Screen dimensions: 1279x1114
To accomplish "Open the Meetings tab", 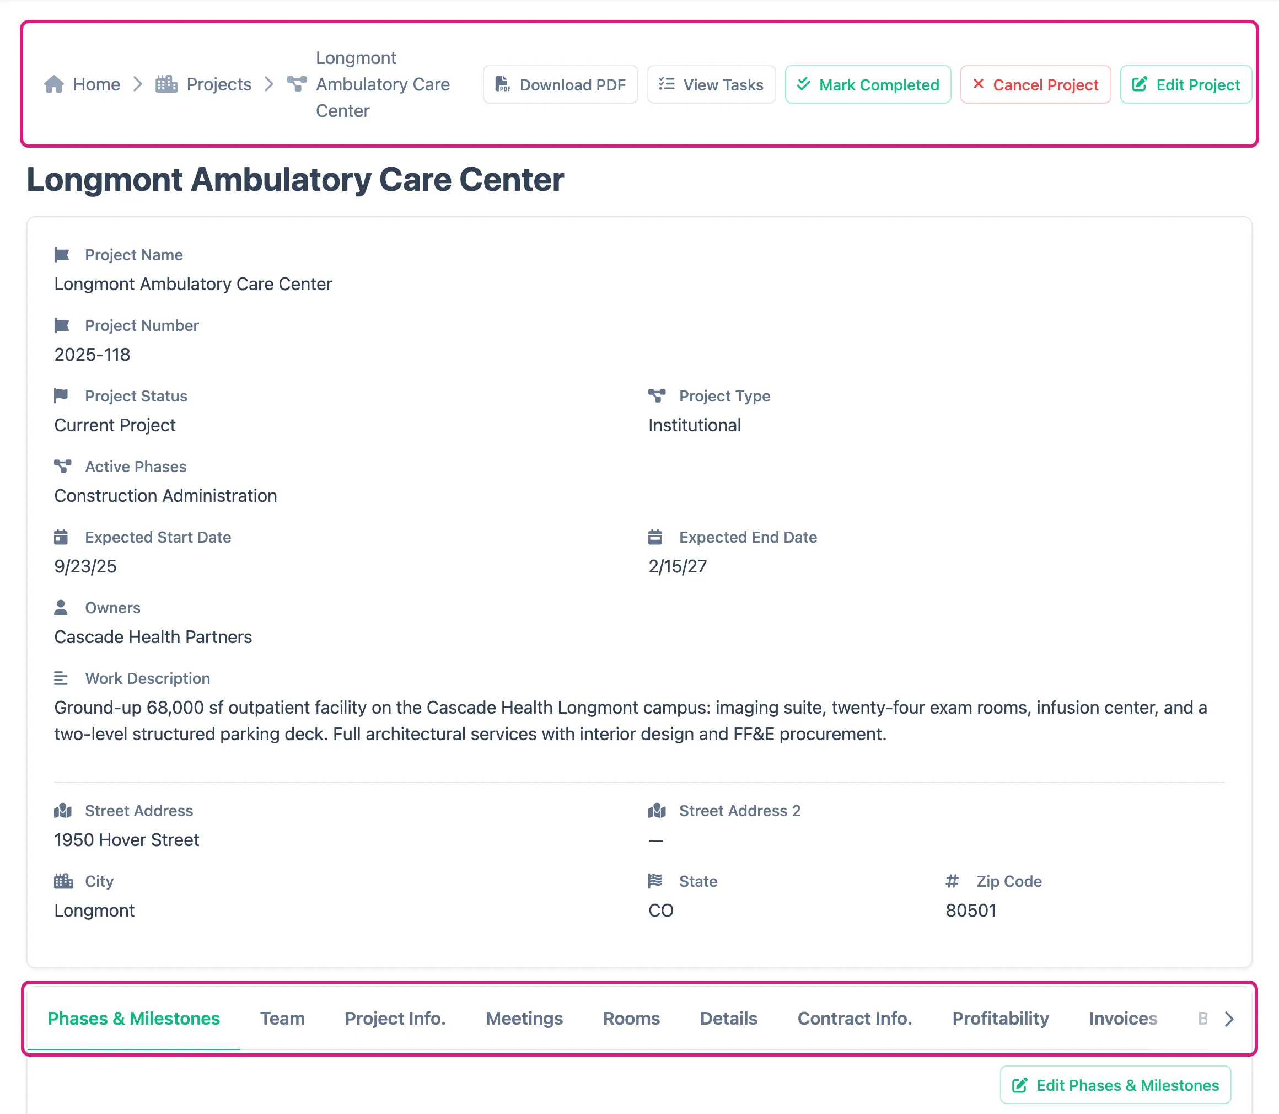I will pos(524,1018).
